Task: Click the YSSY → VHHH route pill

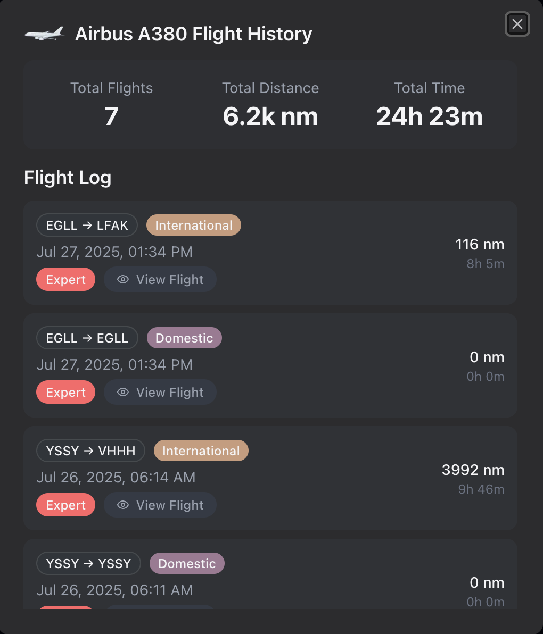Action: pos(90,451)
